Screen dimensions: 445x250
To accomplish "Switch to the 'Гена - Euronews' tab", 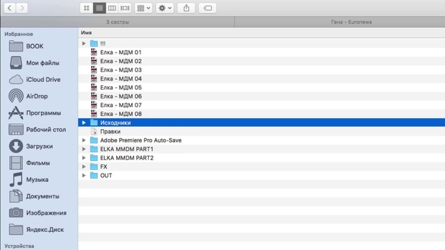I will pos(351,22).
